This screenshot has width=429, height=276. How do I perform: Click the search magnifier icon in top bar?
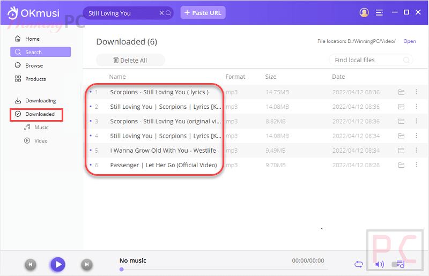click(168, 13)
